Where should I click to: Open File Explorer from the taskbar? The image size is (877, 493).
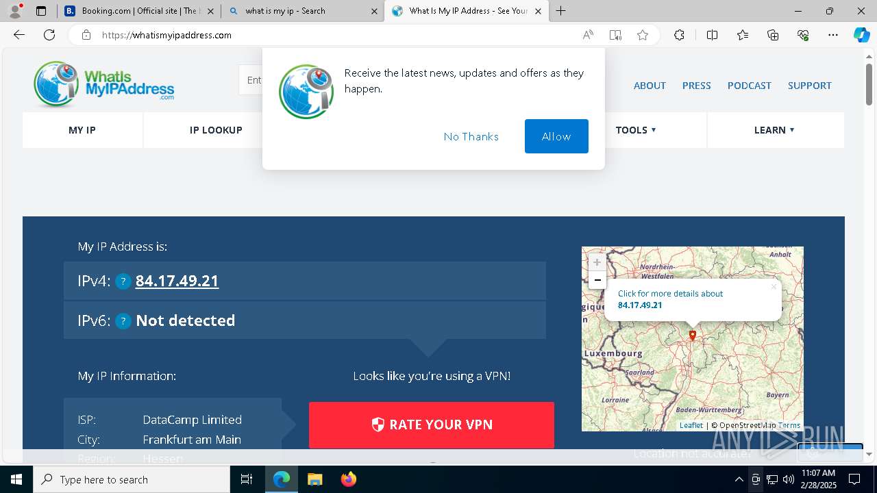[x=314, y=479]
